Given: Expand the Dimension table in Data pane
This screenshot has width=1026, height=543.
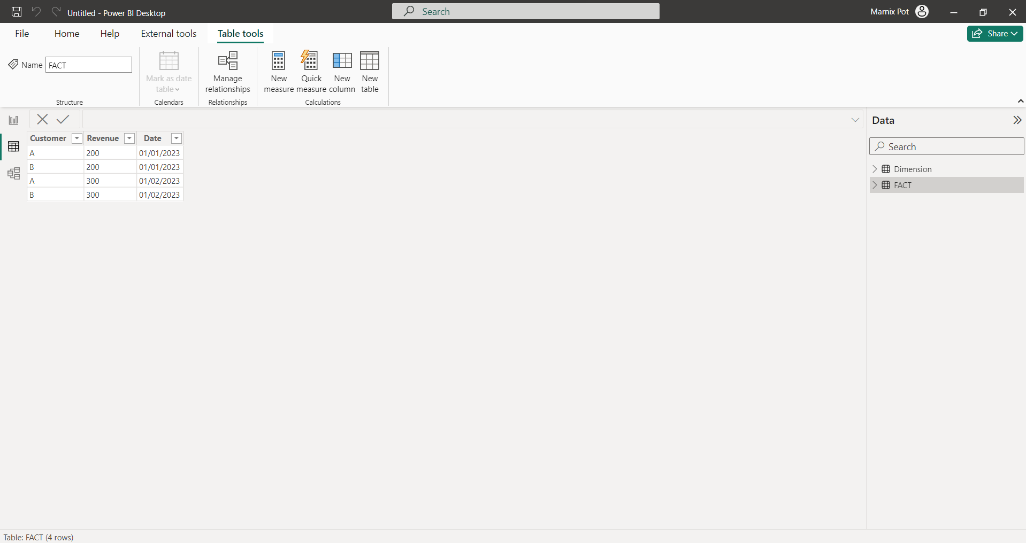Looking at the screenshot, I should point(875,169).
